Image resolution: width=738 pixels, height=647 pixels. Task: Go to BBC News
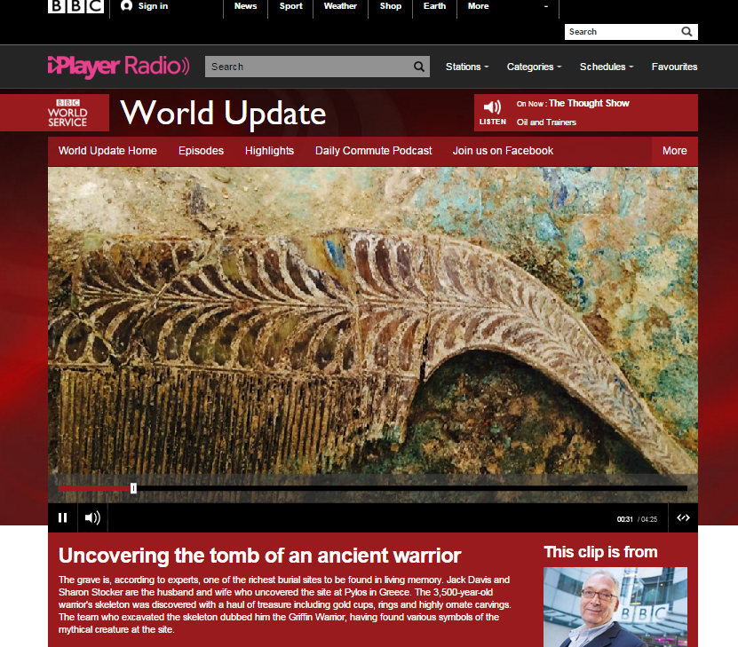pyautogui.click(x=245, y=6)
